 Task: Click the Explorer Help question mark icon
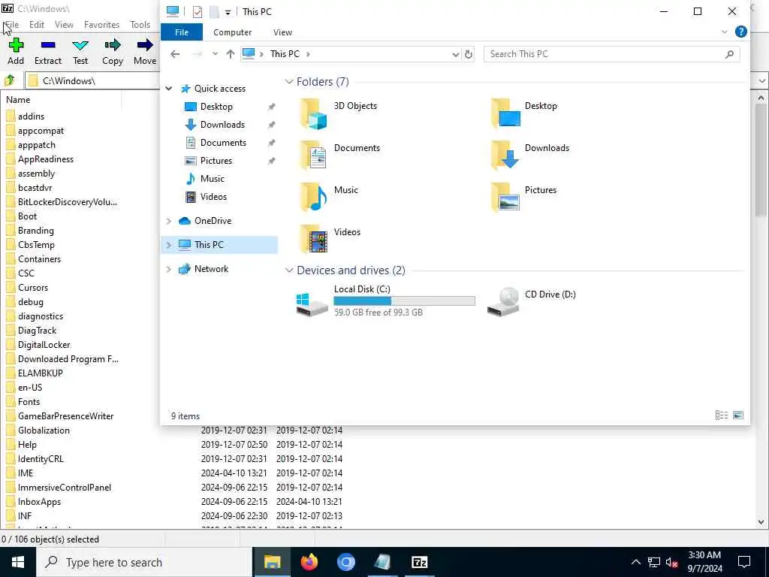(741, 32)
